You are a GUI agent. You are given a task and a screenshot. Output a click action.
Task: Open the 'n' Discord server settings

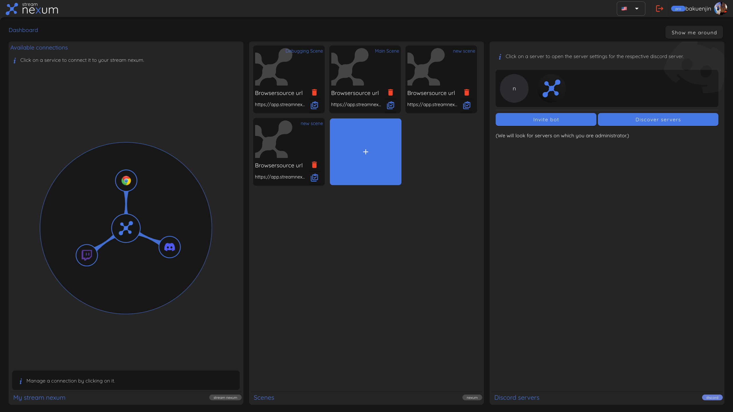(x=514, y=88)
